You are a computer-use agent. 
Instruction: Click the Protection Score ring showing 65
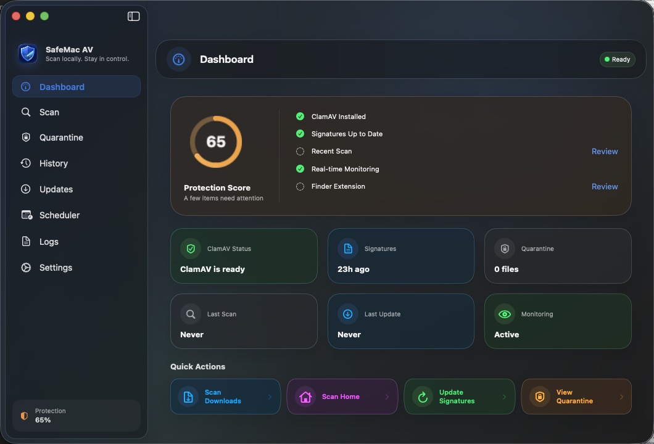point(216,142)
